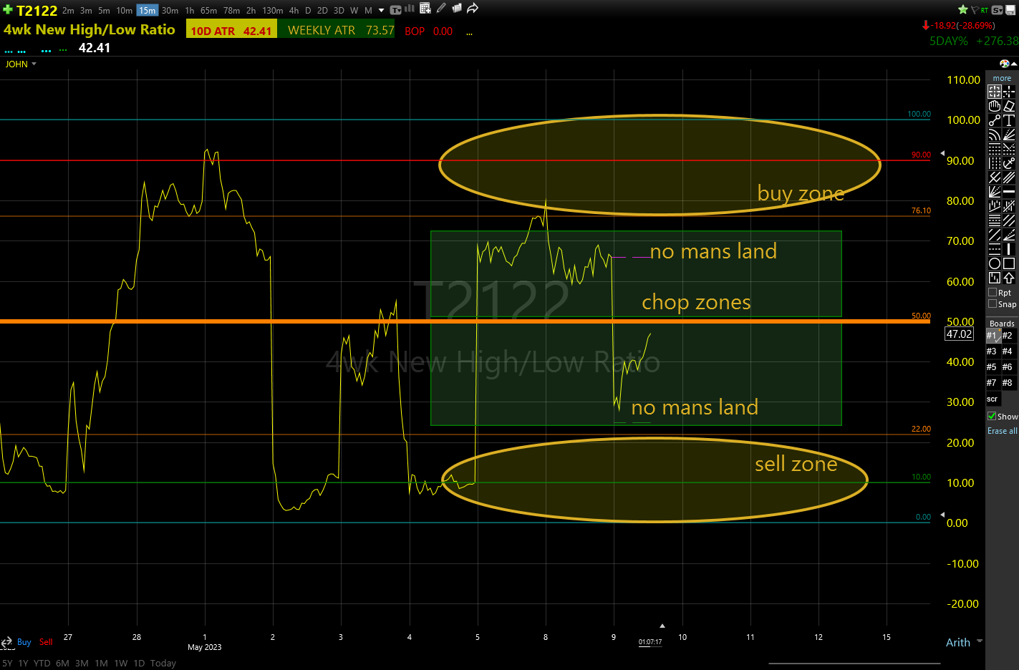Switch to drawing board #2

(1007, 336)
